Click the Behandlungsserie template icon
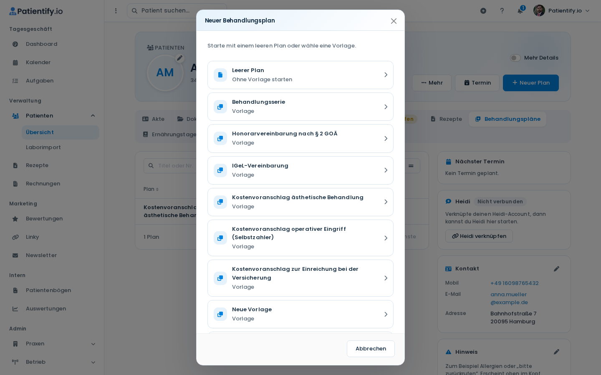This screenshot has width=601, height=375. 220,107
